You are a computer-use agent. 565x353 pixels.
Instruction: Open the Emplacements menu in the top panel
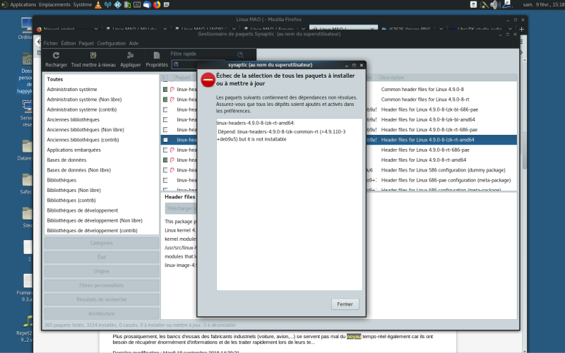[55, 5]
